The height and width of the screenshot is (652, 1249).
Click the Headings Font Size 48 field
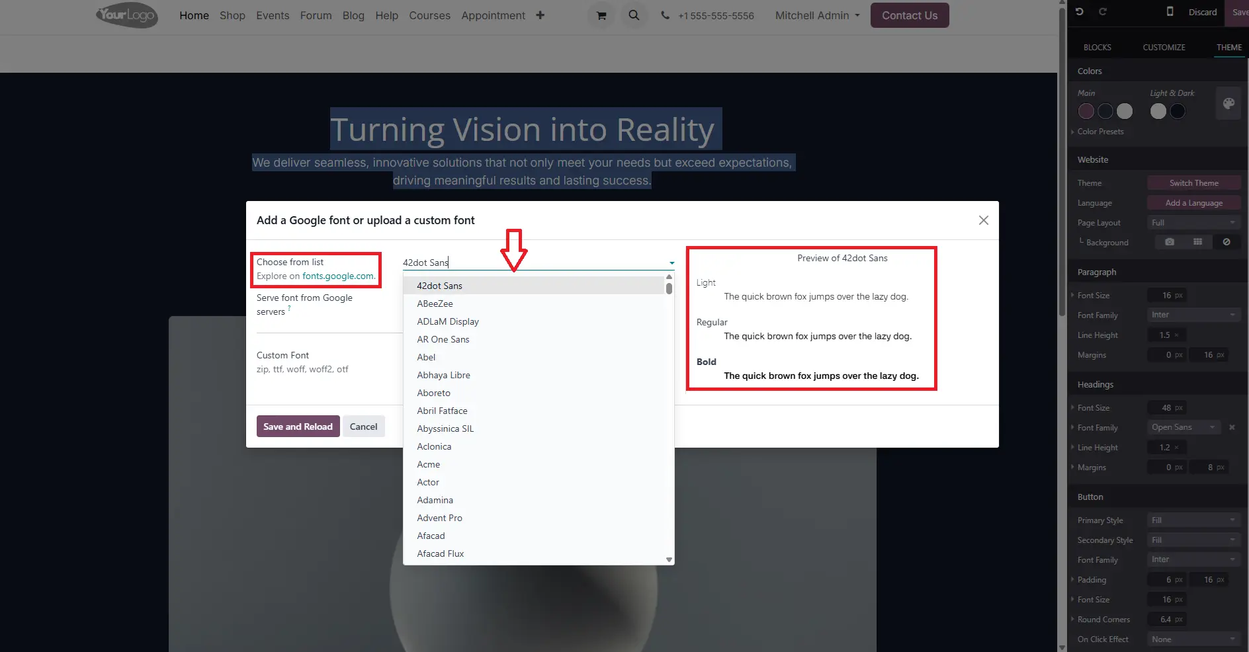click(x=1166, y=408)
